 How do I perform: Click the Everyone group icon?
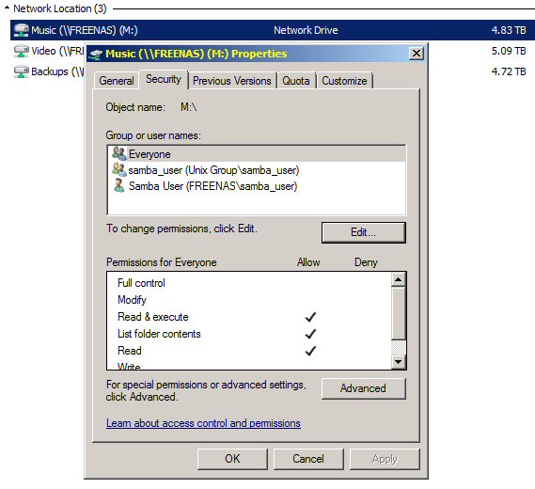pos(119,153)
